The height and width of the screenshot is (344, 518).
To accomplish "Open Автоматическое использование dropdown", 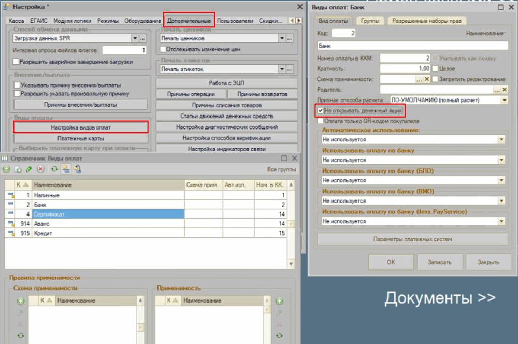I will tap(501, 140).
